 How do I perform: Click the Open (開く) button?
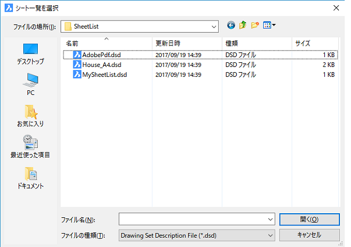[x=309, y=219]
